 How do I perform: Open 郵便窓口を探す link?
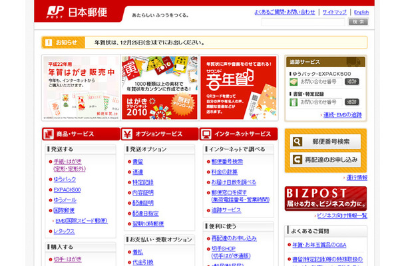click(x=240, y=196)
